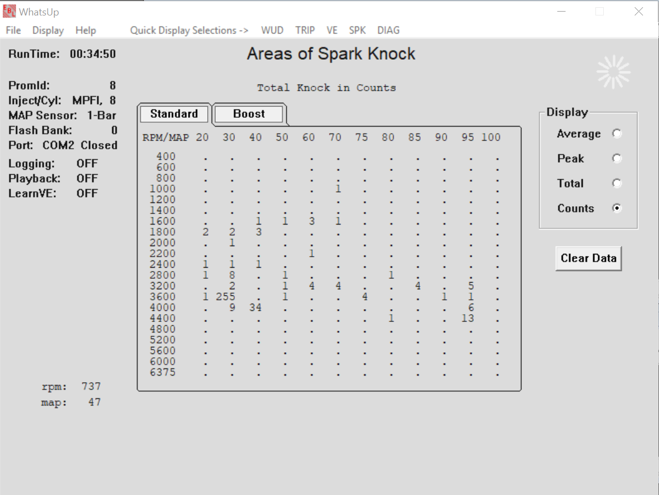Switch to SPK quick display
Image resolution: width=659 pixels, height=495 pixels.
357,30
